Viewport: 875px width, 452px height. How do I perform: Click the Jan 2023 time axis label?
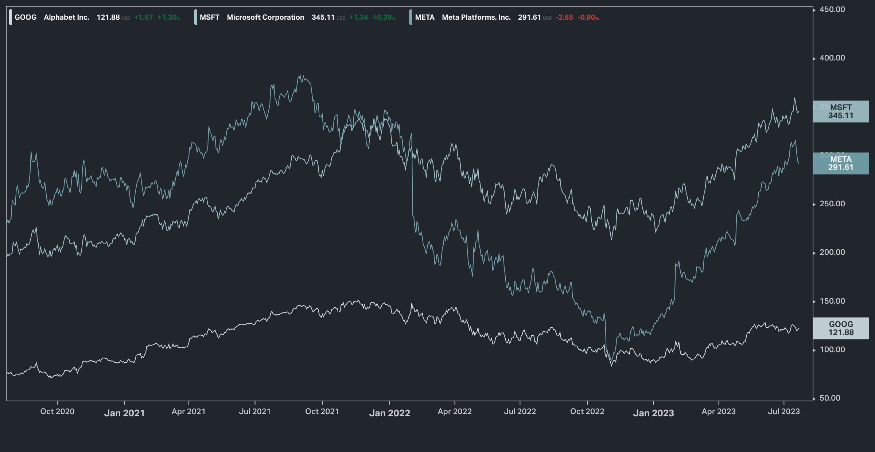653,413
